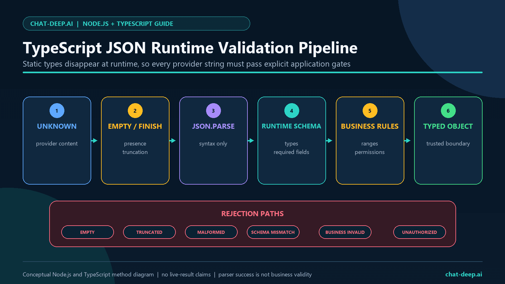The width and height of the screenshot is (505, 284).
Task: Click the TYPED OBJECT card heading
Action: tap(448, 126)
